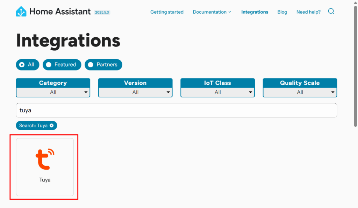Expand the Version dropdown
This screenshot has height=208, width=358.
[x=135, y=92]
